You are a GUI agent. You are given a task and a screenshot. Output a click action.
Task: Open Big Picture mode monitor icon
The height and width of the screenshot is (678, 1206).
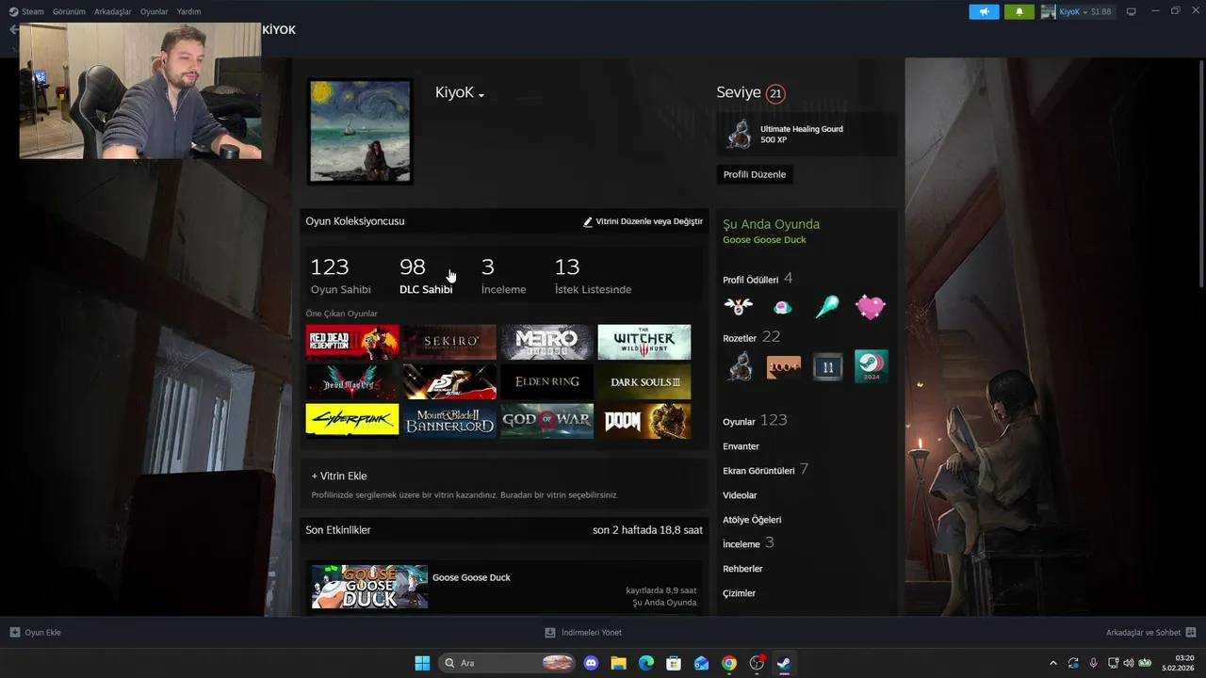[1132, 12]
